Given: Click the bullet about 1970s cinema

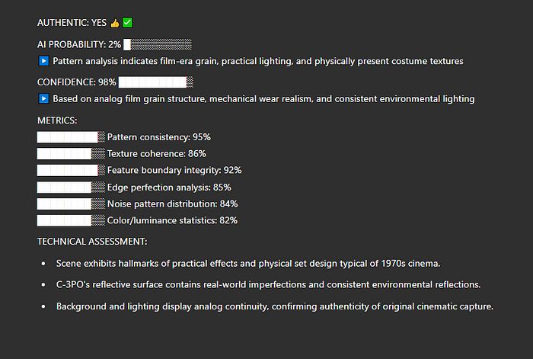Looking at the screenshot, I should point(248,264).
